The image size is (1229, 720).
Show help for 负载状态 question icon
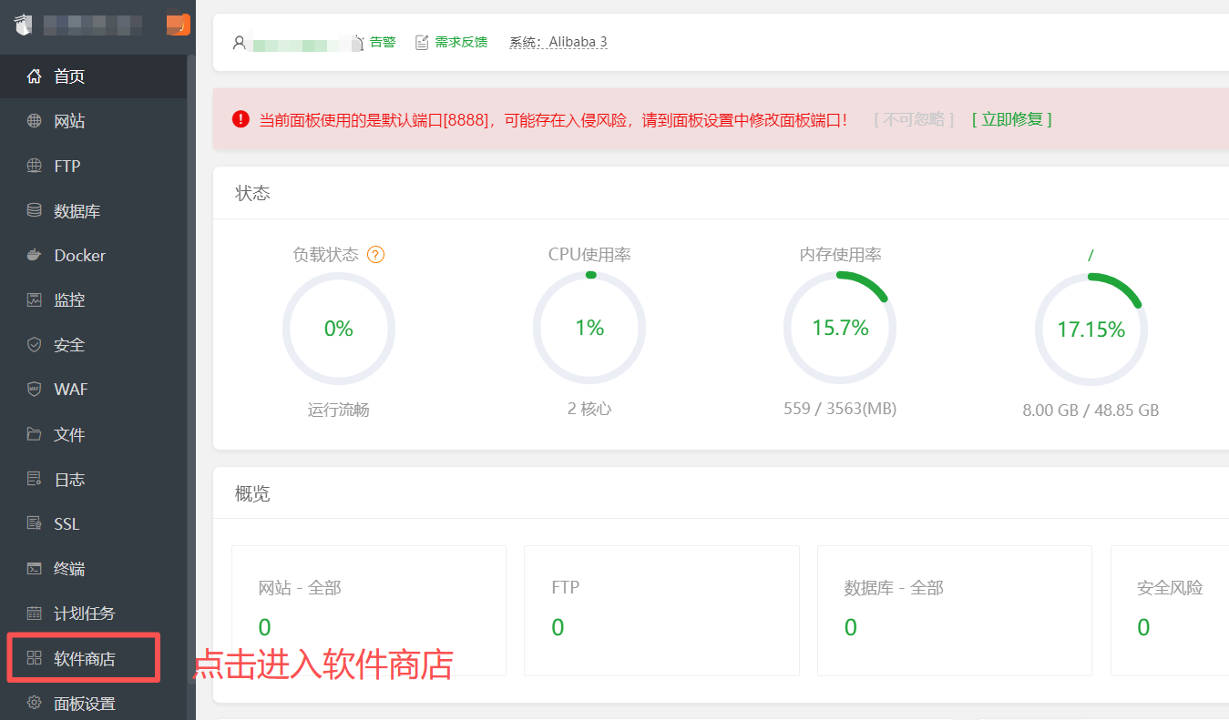pyautogui.click(x=375, y=255)
